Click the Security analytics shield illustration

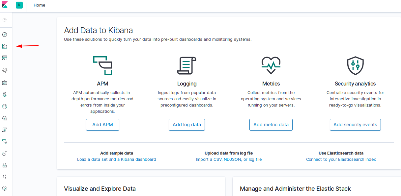pyautogui.click(x=355, y=65)
